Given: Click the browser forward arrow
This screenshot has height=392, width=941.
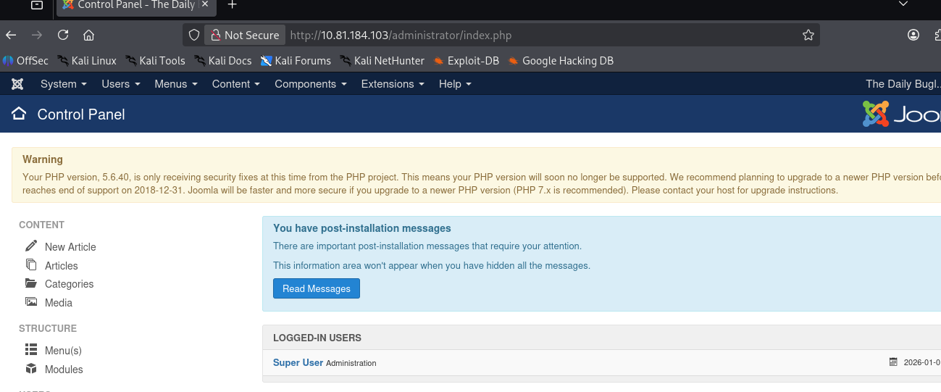Looking at the screenshot, I should tap(36, 35).
